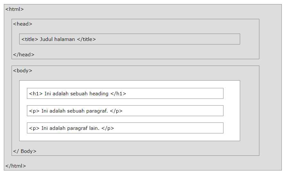Click the closing </title> tag

[87, 39]
